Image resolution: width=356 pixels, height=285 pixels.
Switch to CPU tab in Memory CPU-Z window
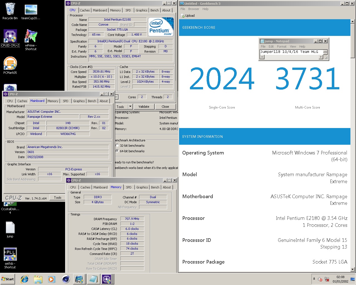(73, 187)
